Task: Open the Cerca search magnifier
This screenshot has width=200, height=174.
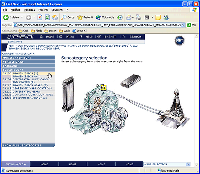Action: pyautogui.click(x=68, y=18)
